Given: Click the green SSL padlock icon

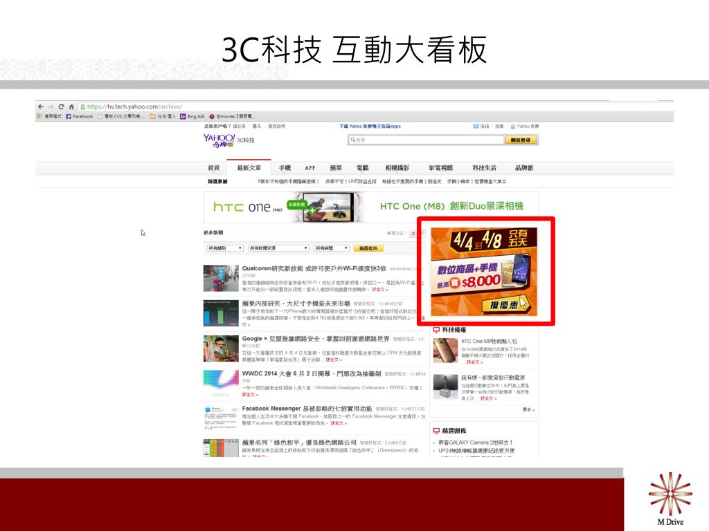Looking at the screenshot, I should [83, 106].
